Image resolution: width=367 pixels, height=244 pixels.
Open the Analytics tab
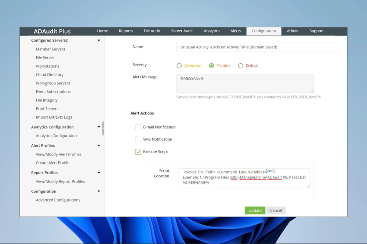212,31
